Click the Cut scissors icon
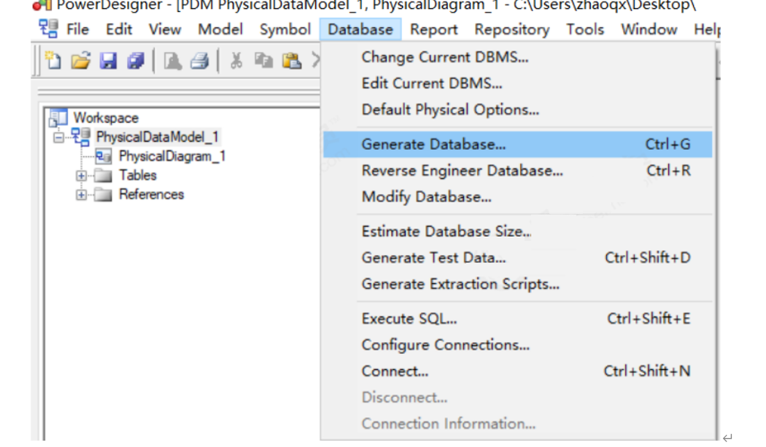 236,60
